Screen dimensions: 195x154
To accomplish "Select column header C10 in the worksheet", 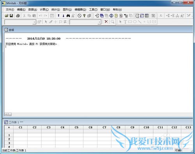I will point(146,128).
